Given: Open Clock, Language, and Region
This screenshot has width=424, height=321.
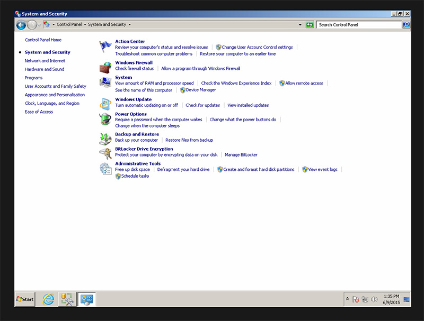Looking at the screenshot, I should pos(52,103).
